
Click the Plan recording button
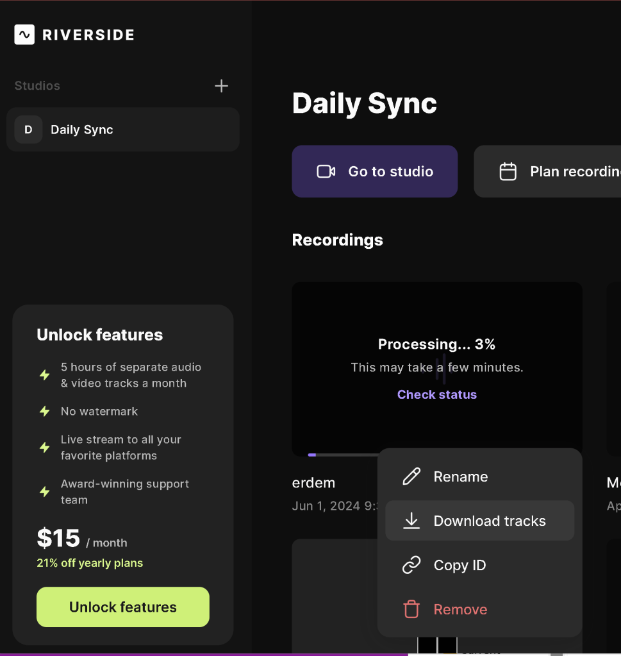click(x=547, y=171)
